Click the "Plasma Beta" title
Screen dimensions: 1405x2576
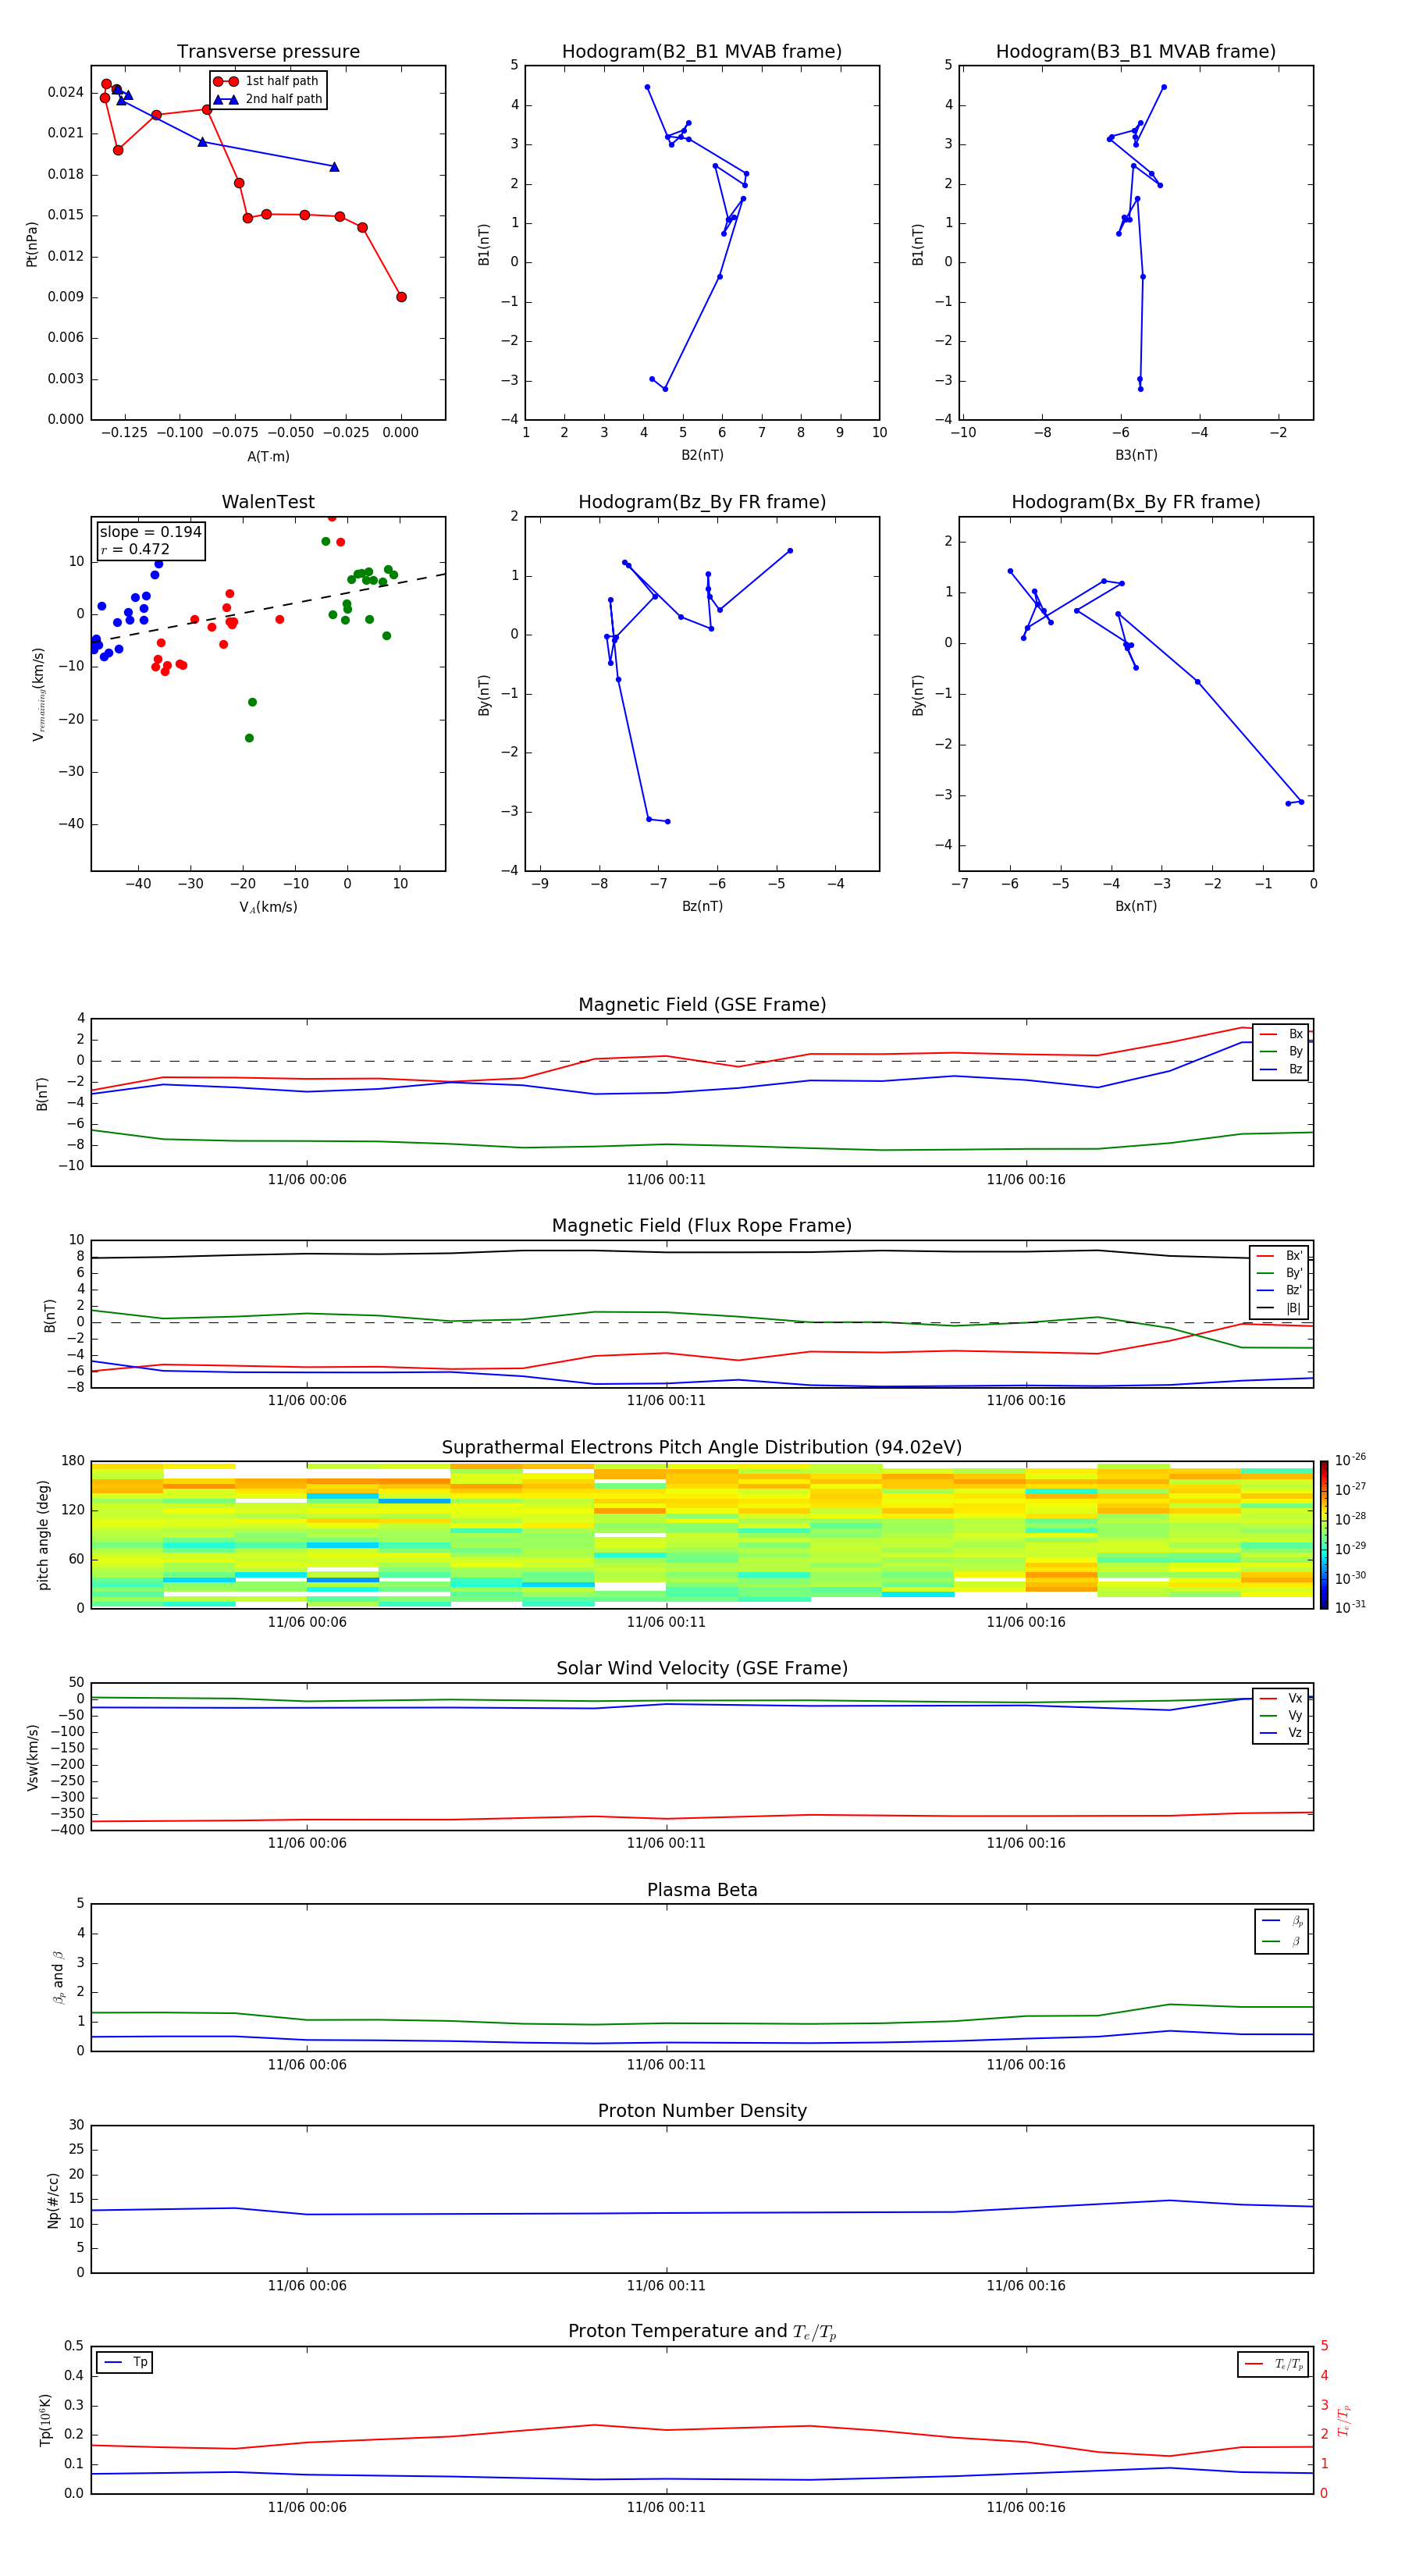(702, 1891)
